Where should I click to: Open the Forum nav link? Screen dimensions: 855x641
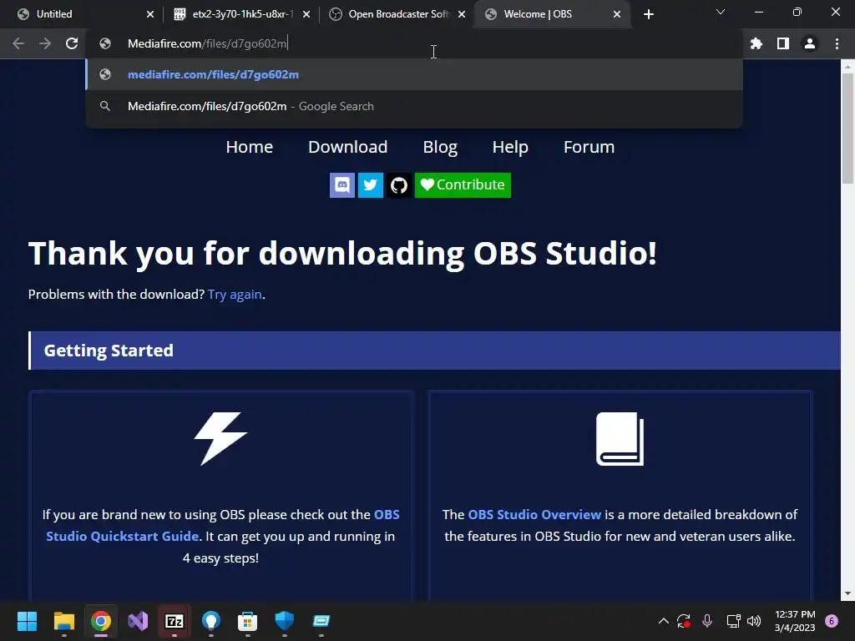point(589,147)
